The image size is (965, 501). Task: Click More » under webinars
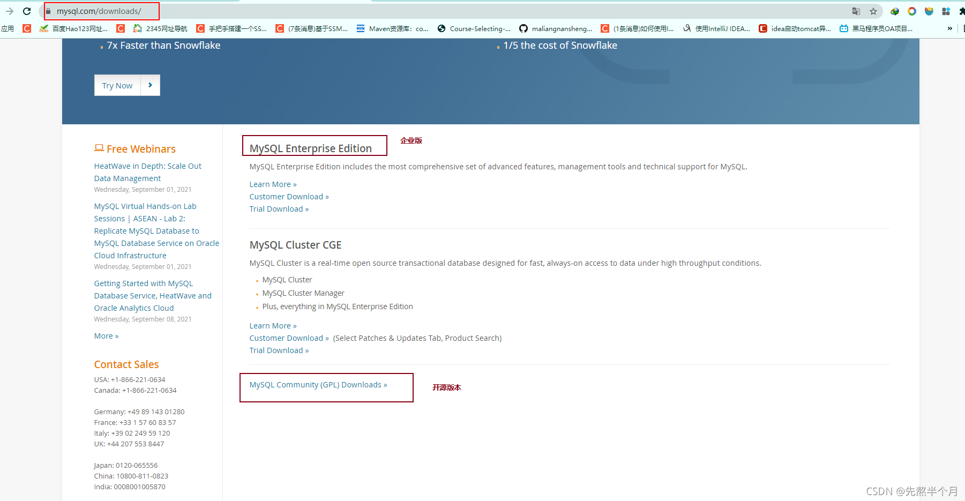point(106,336)
